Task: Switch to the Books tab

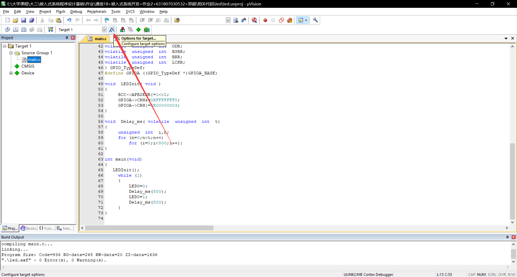Action: coord(29,228)
